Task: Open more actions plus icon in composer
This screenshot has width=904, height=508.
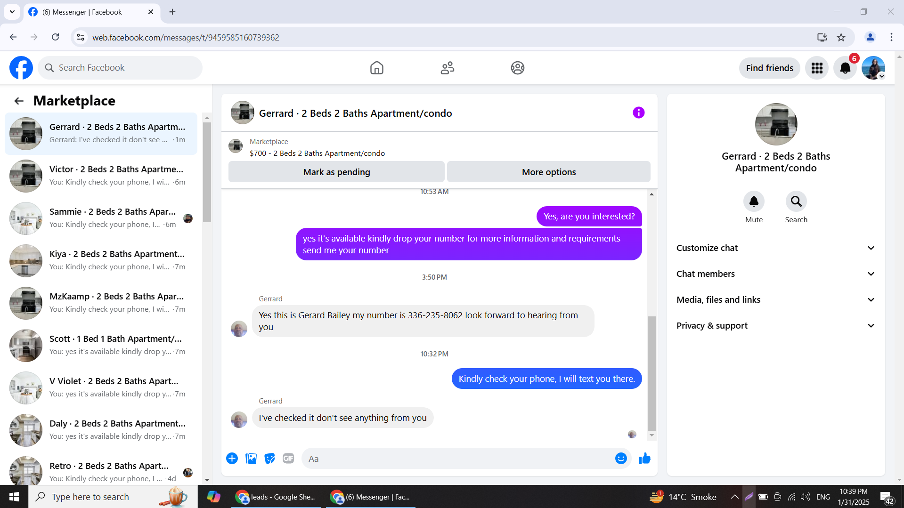Action: [x=232, y=459]
